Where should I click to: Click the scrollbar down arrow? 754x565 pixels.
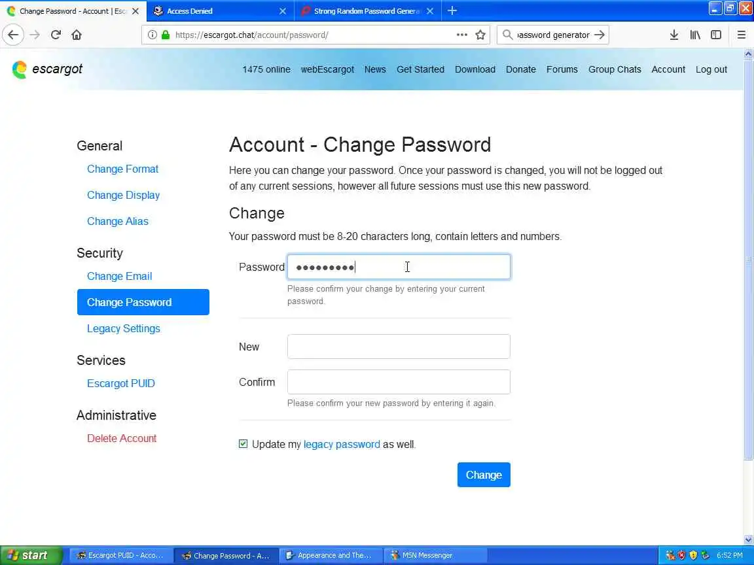point(747,540)
